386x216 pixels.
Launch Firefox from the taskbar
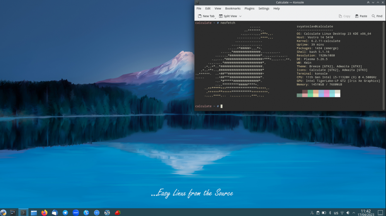(44, 213)
